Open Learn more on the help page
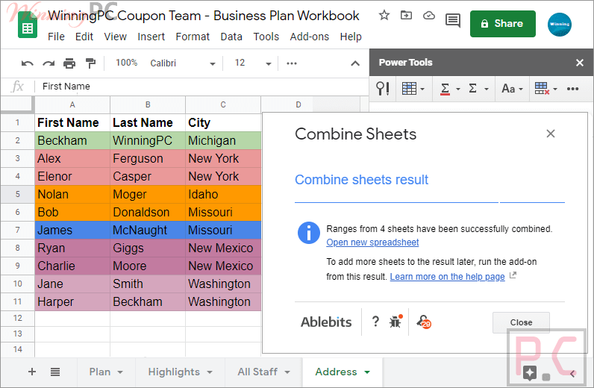 [x=448, y=277]
